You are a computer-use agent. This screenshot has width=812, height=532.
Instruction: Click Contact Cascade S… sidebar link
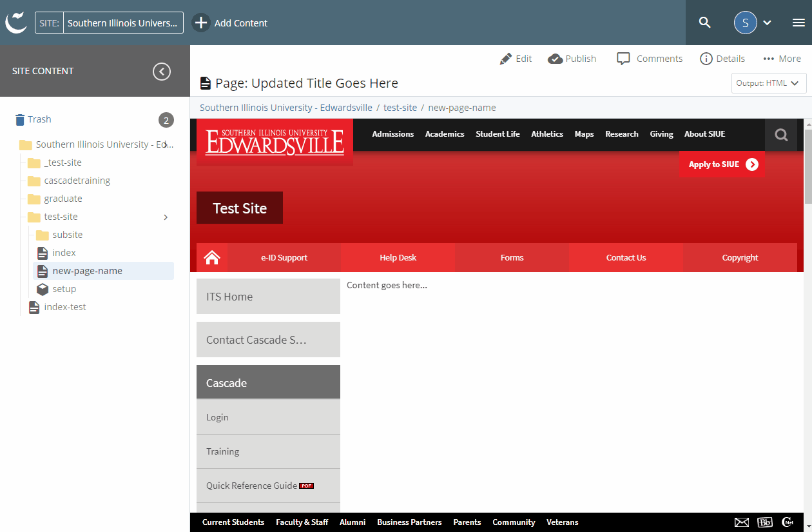pyautogui.click(x=268, y=340)
